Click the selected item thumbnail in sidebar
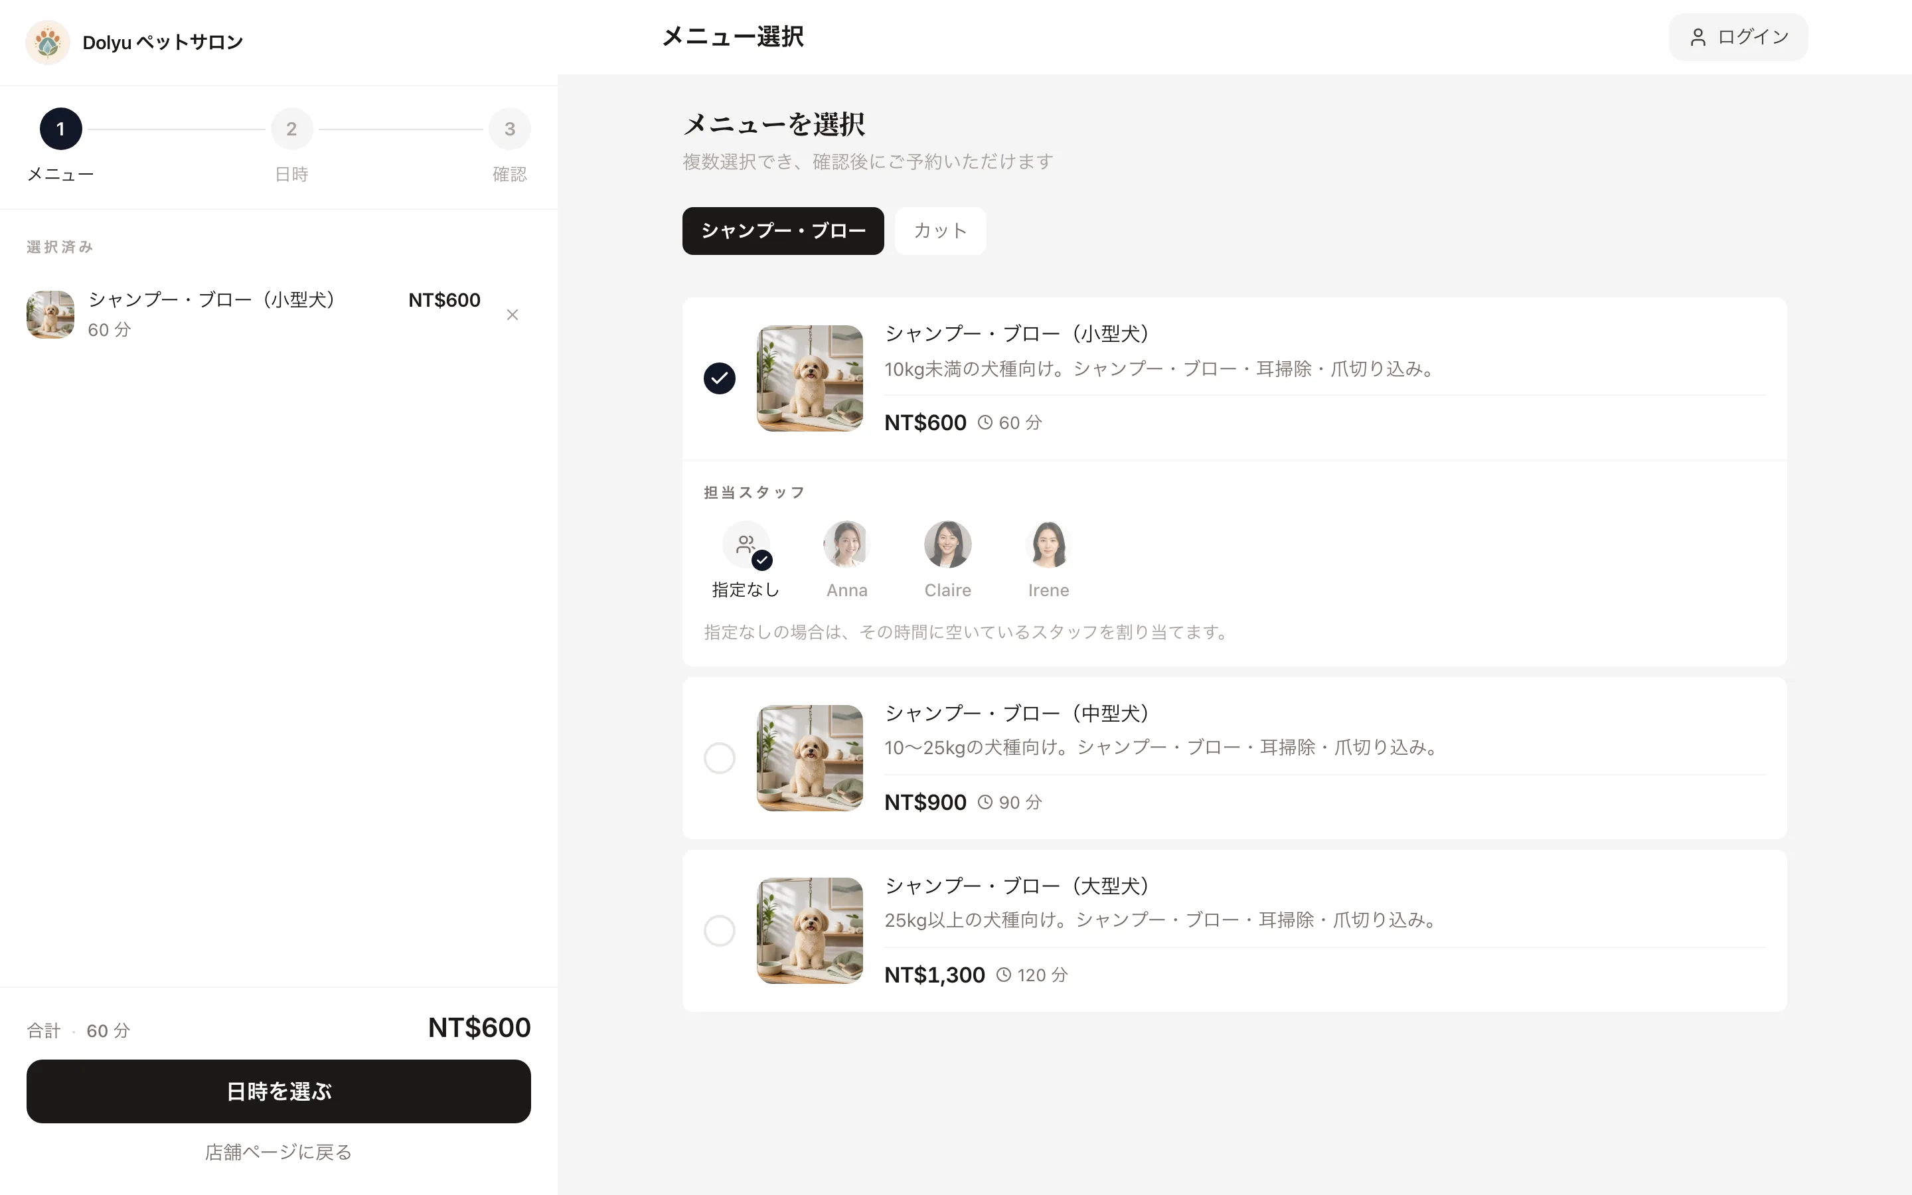The width and height of the screenshot is (1912, 1195). point(50,315)
